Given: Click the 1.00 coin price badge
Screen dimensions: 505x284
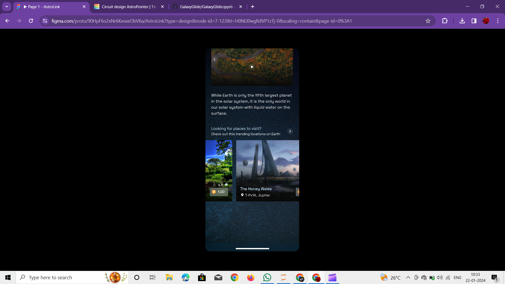Looking at the screenshot, I should coord(219,192).
